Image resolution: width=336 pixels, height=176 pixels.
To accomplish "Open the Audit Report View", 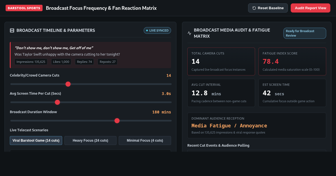I will 311,8.
